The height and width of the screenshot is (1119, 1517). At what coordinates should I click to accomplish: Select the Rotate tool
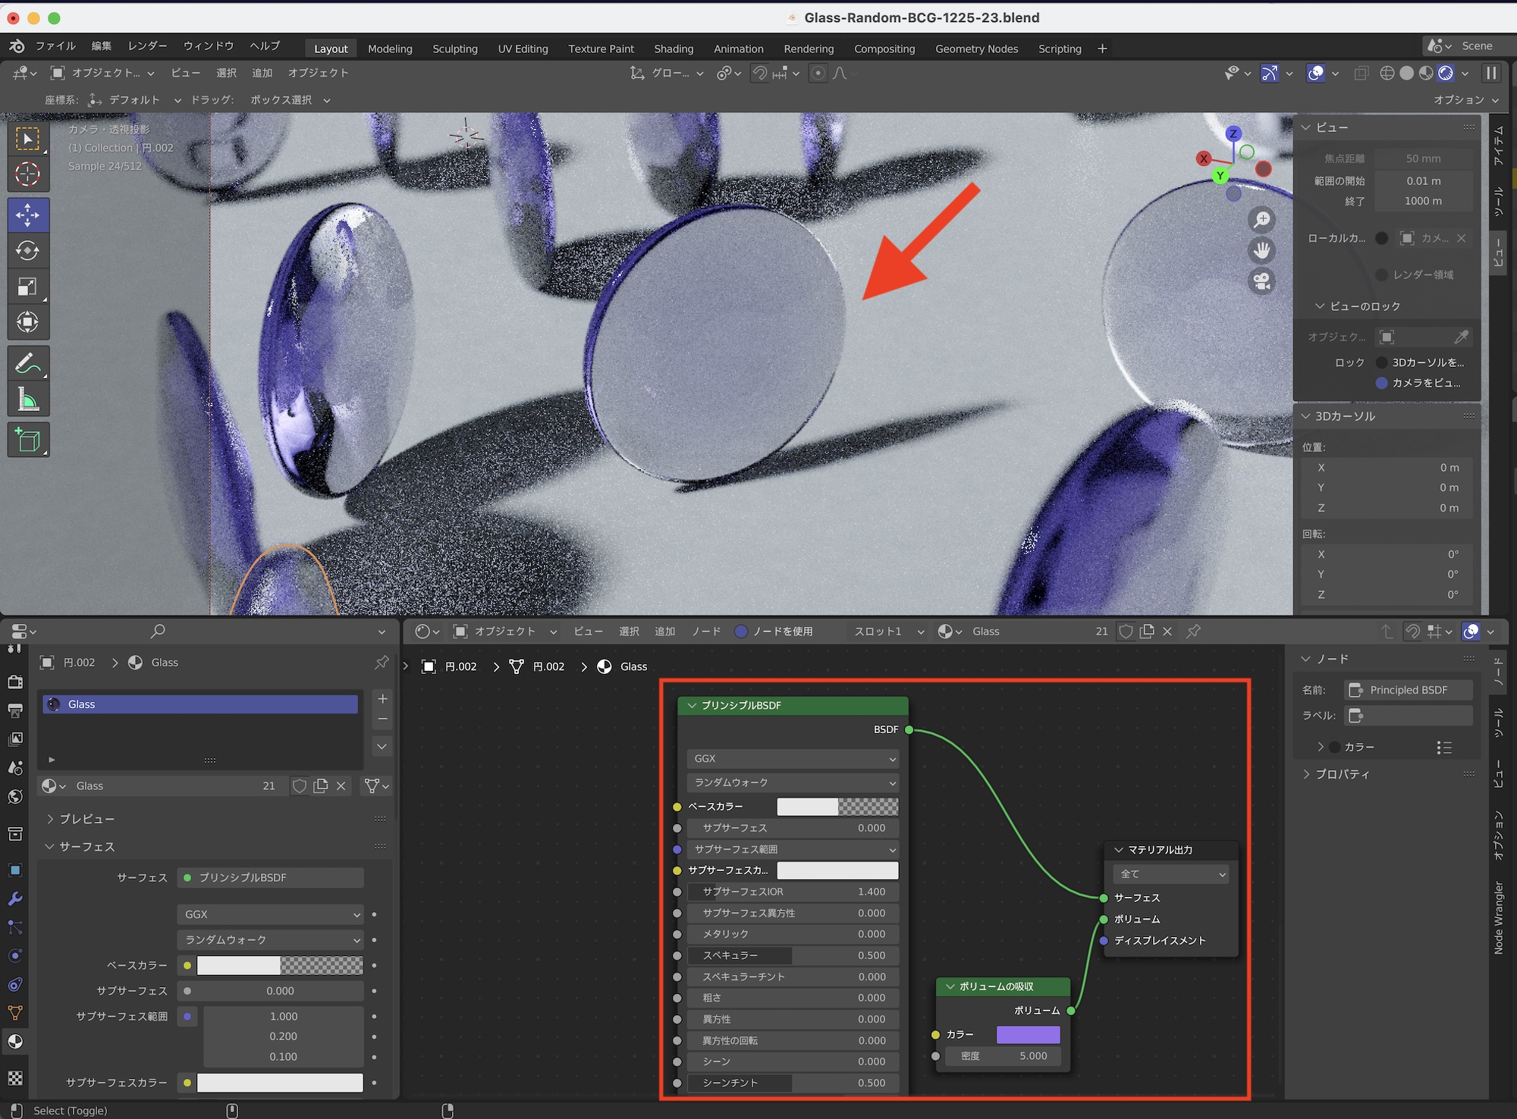pos(28,251)
